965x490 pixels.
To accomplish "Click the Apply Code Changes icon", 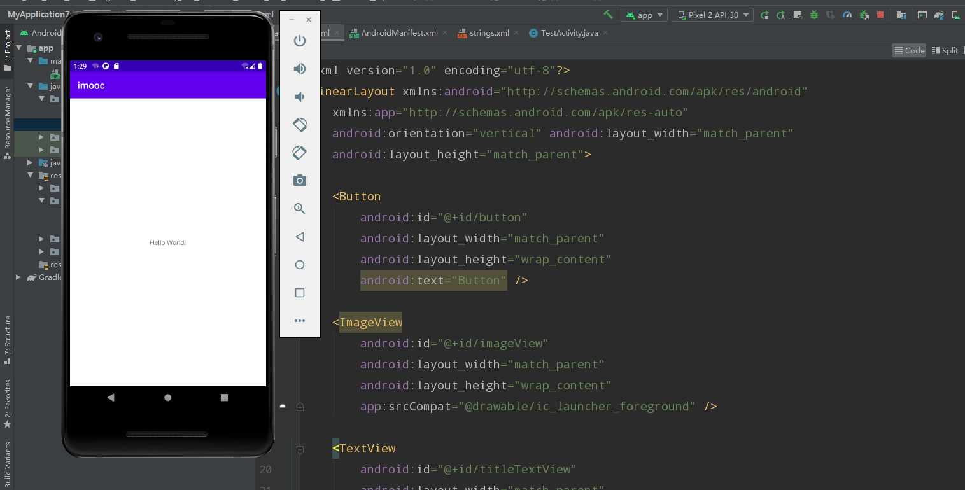I will 798,15.
